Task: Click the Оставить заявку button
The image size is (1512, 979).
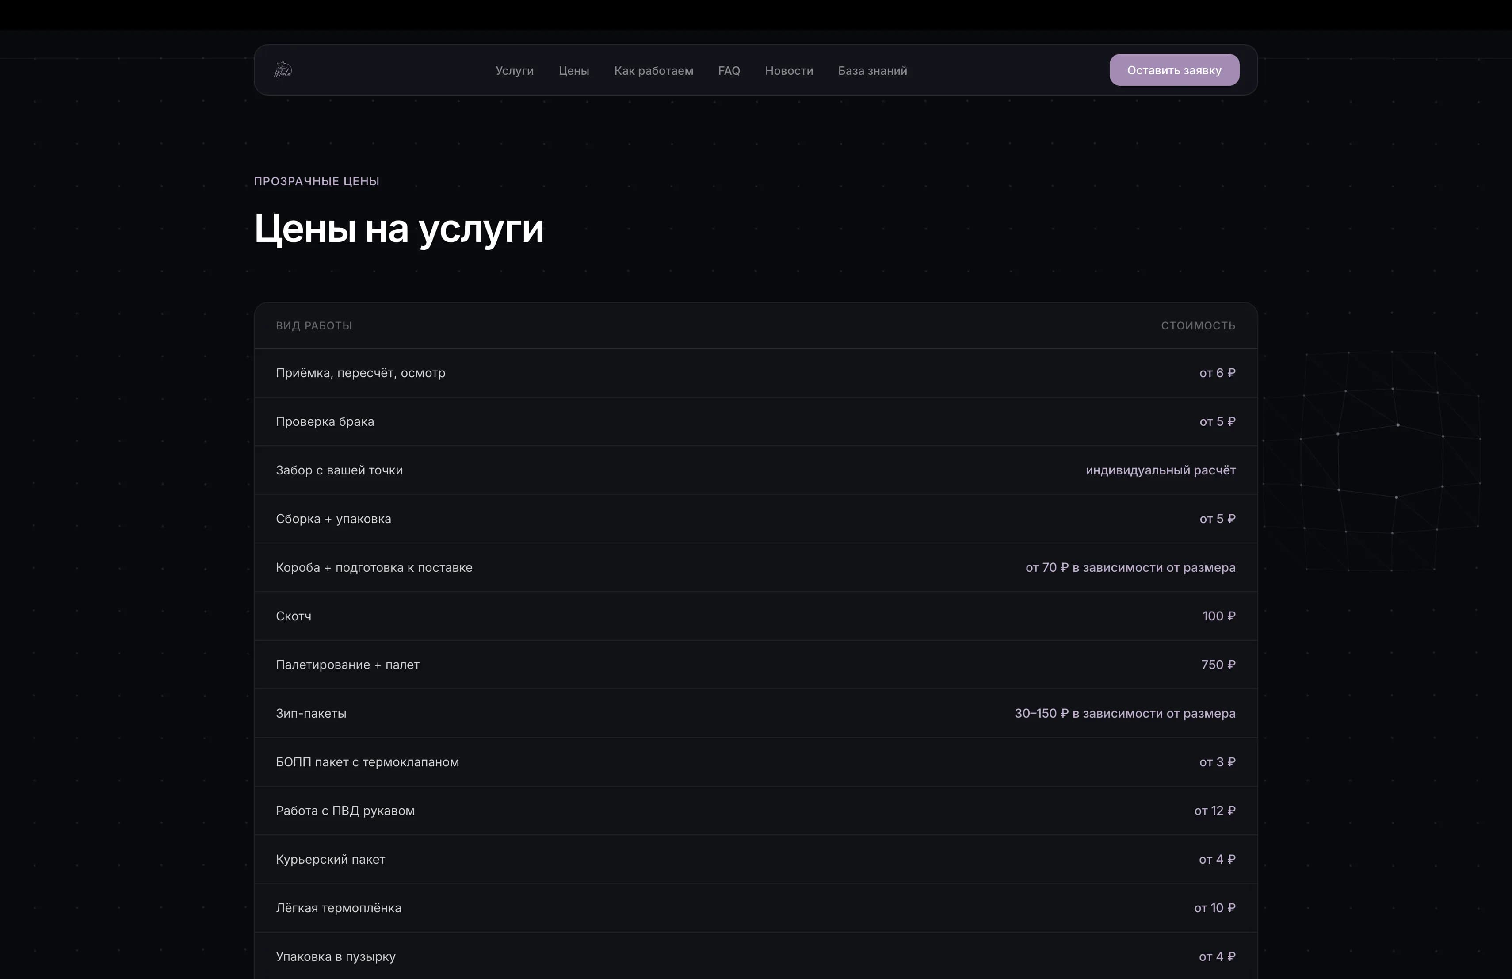Action: (1174, 70)
